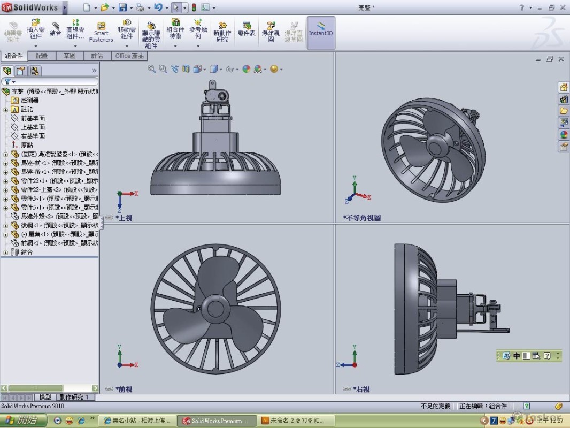Select the 結合 (Mate) paperclip tool
Screen dimensions: 570x428
click(55, 29)
